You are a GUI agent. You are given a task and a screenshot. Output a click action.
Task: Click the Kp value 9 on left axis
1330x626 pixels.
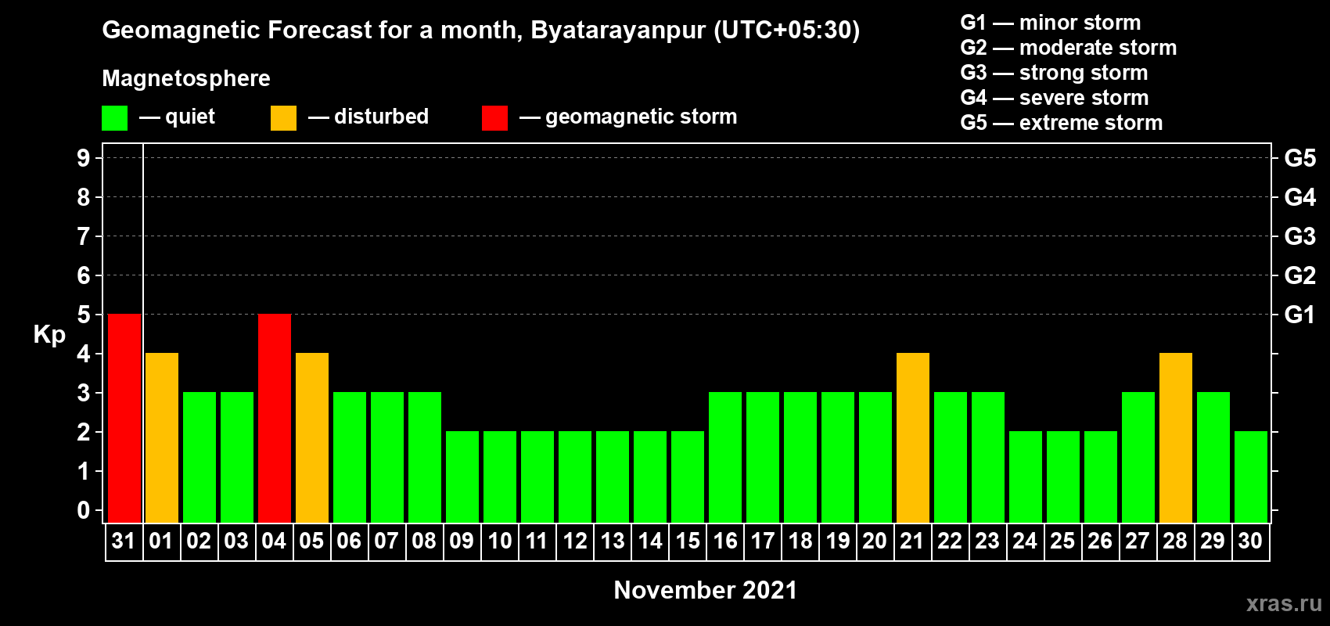[x=84, y=158]
